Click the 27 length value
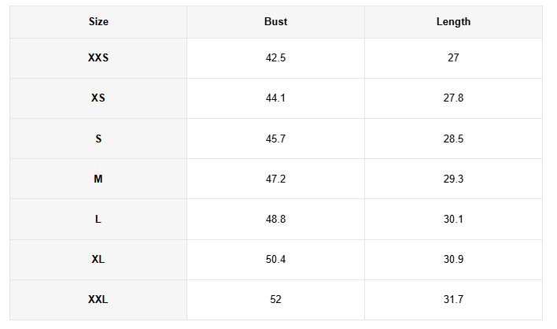The height and width of the screenshot is (329, 557). 453,58
